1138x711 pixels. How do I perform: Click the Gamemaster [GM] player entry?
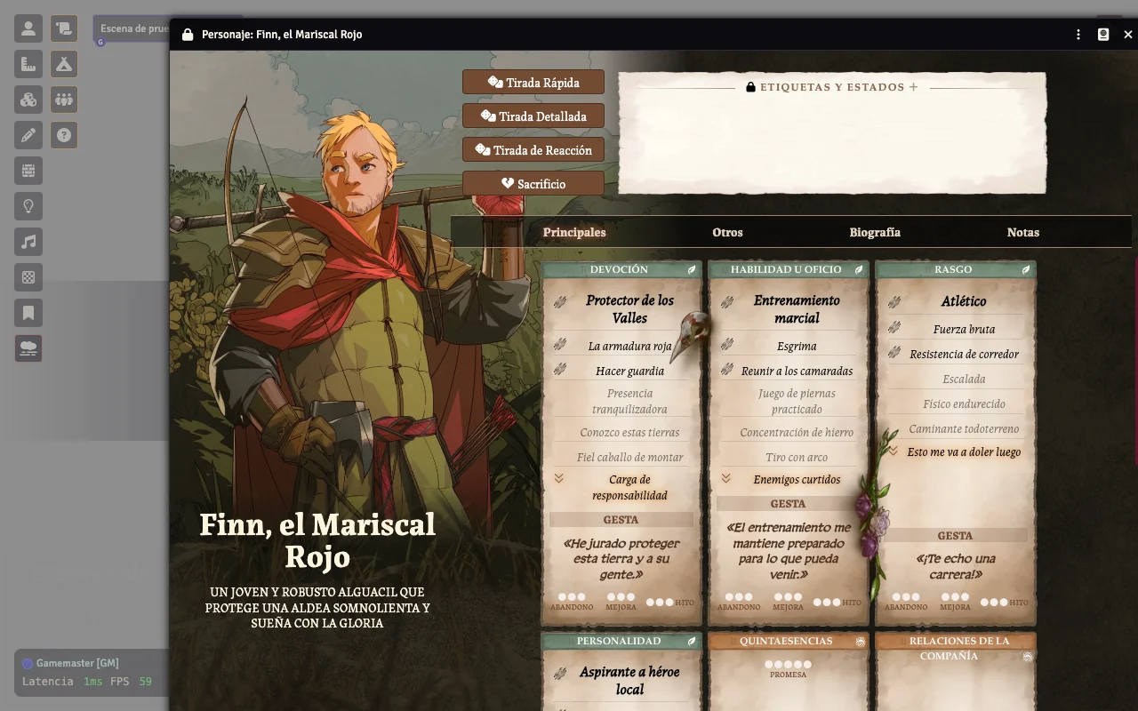70,663
